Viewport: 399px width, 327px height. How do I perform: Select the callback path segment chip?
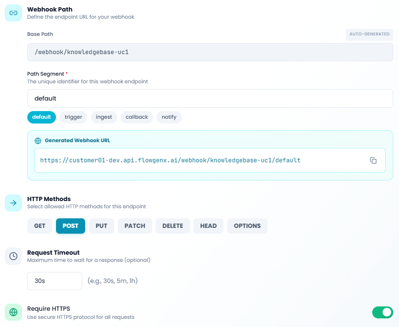click(137, 117)
